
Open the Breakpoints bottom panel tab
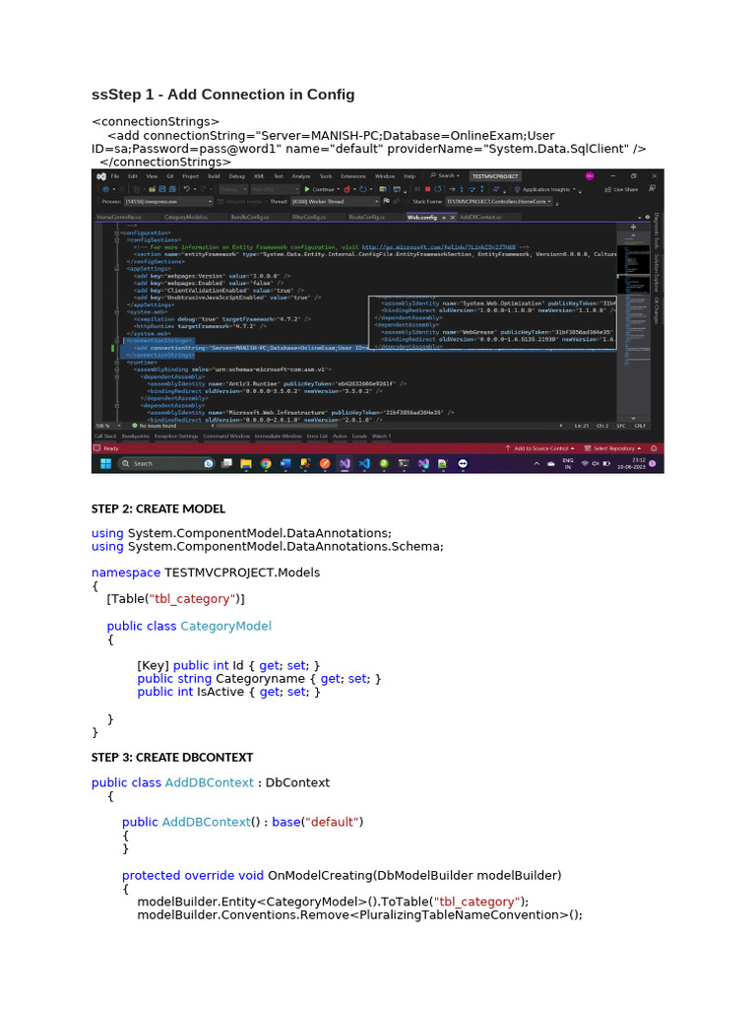click(x=135, y=437)
